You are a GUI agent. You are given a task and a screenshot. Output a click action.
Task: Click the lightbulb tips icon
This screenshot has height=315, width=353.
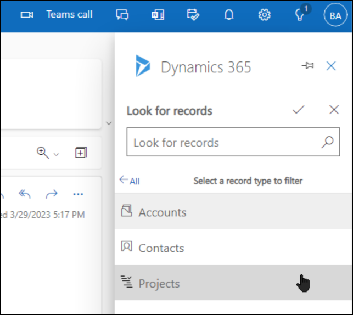(x=300, y=15)
